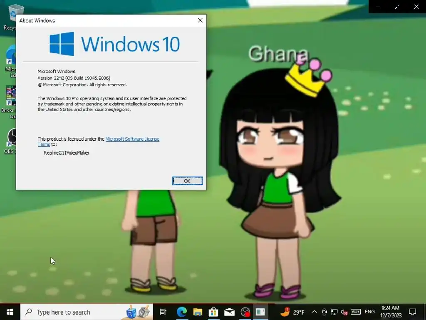Show hidden system tray icons
This screenshot has width=426, height=320.
tap(314, 312)
